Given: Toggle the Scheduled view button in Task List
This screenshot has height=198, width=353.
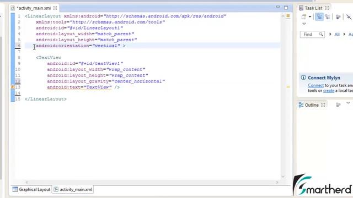Looking at the screenshot, I should point(327,17).
